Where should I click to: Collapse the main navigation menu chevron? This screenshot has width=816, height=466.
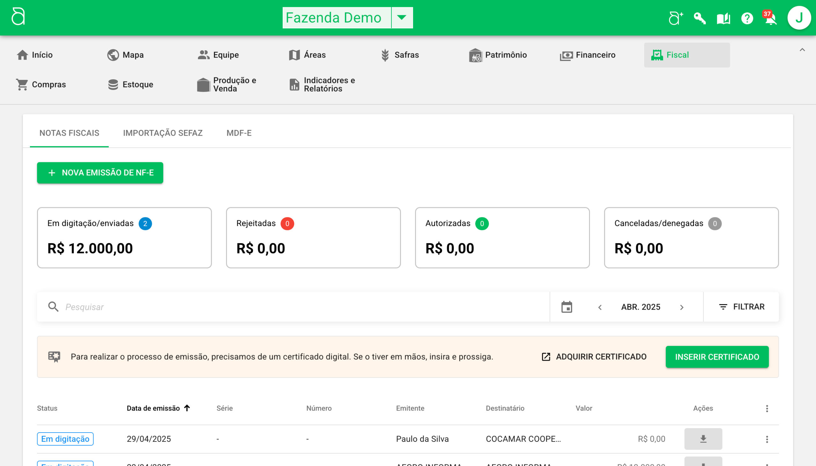coord(802,50)
